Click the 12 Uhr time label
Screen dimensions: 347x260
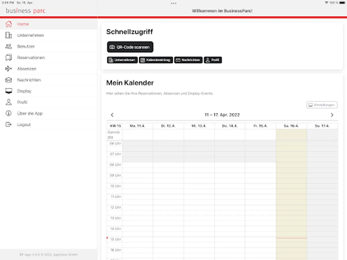pos(115,207)
